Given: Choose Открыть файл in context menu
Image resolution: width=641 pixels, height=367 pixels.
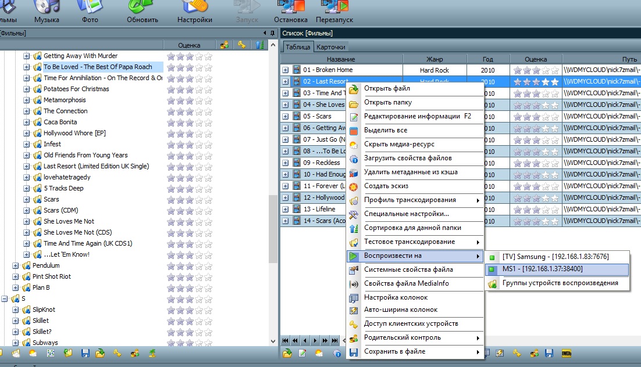Looking at the screenshot, I should (387, 88).
